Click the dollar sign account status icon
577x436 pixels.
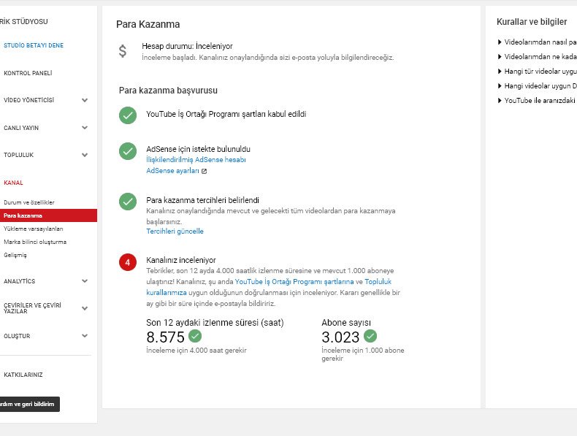coord(123,51)
